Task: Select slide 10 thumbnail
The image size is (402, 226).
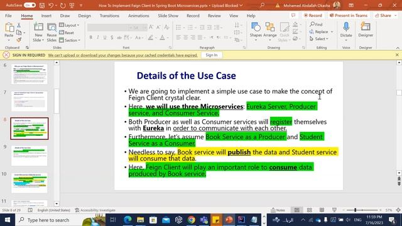Action: pos(30,183)
